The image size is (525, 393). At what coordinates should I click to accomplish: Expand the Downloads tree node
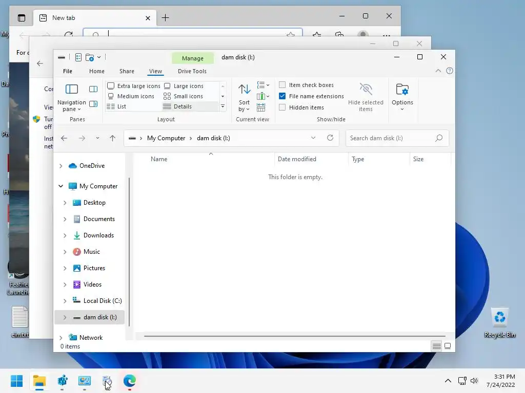65,235
